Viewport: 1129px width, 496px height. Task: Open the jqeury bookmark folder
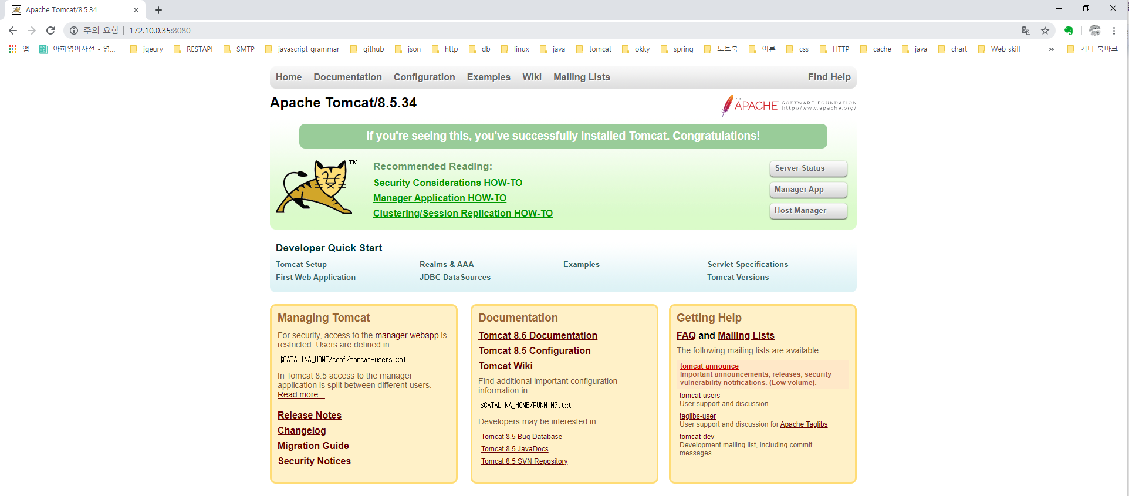(147, 49)
